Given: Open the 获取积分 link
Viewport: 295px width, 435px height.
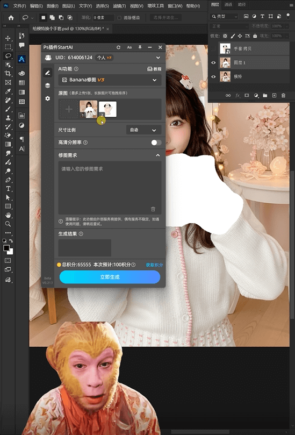Looking at the screenshot, I should pyautogui.click(x=154, y=265).
